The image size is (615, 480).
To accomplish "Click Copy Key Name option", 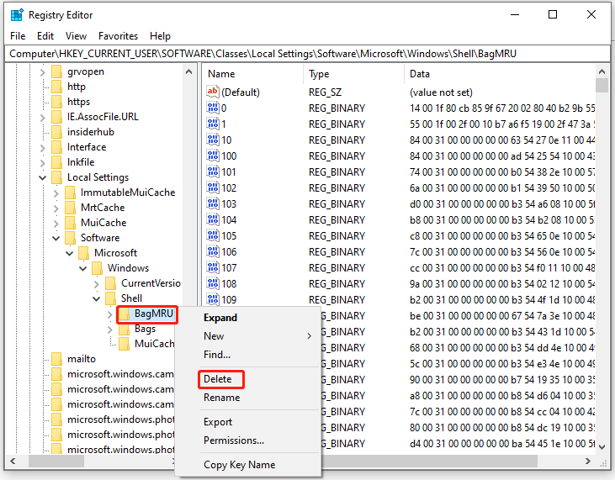I will click(239, 465).
